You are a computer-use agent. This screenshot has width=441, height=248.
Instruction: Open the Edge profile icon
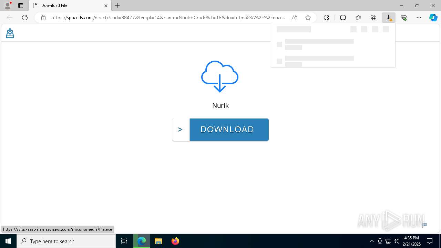tap(7, 6)
